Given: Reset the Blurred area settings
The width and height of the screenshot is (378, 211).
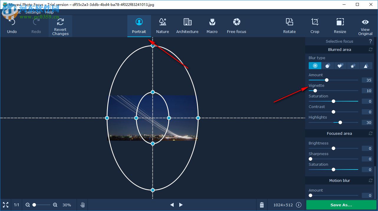Looking at the screenshot, I should pyautogui.click(x=371, y=49).
